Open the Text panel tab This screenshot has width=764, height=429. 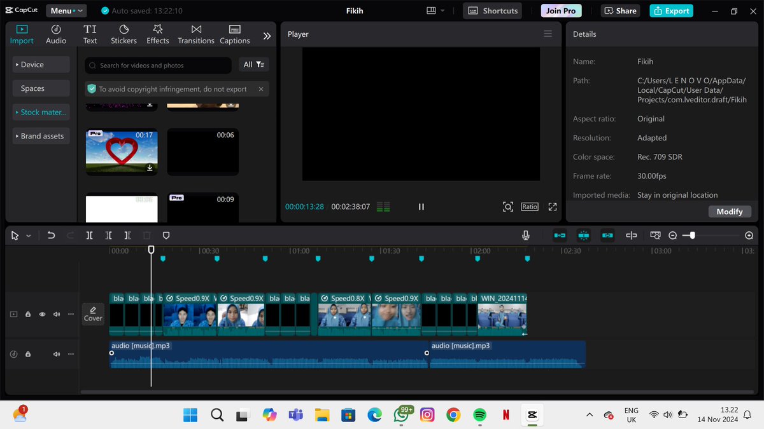tap(90, 34)
